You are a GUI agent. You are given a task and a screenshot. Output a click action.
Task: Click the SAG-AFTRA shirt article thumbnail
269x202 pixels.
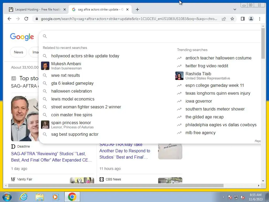pos(170,151)
